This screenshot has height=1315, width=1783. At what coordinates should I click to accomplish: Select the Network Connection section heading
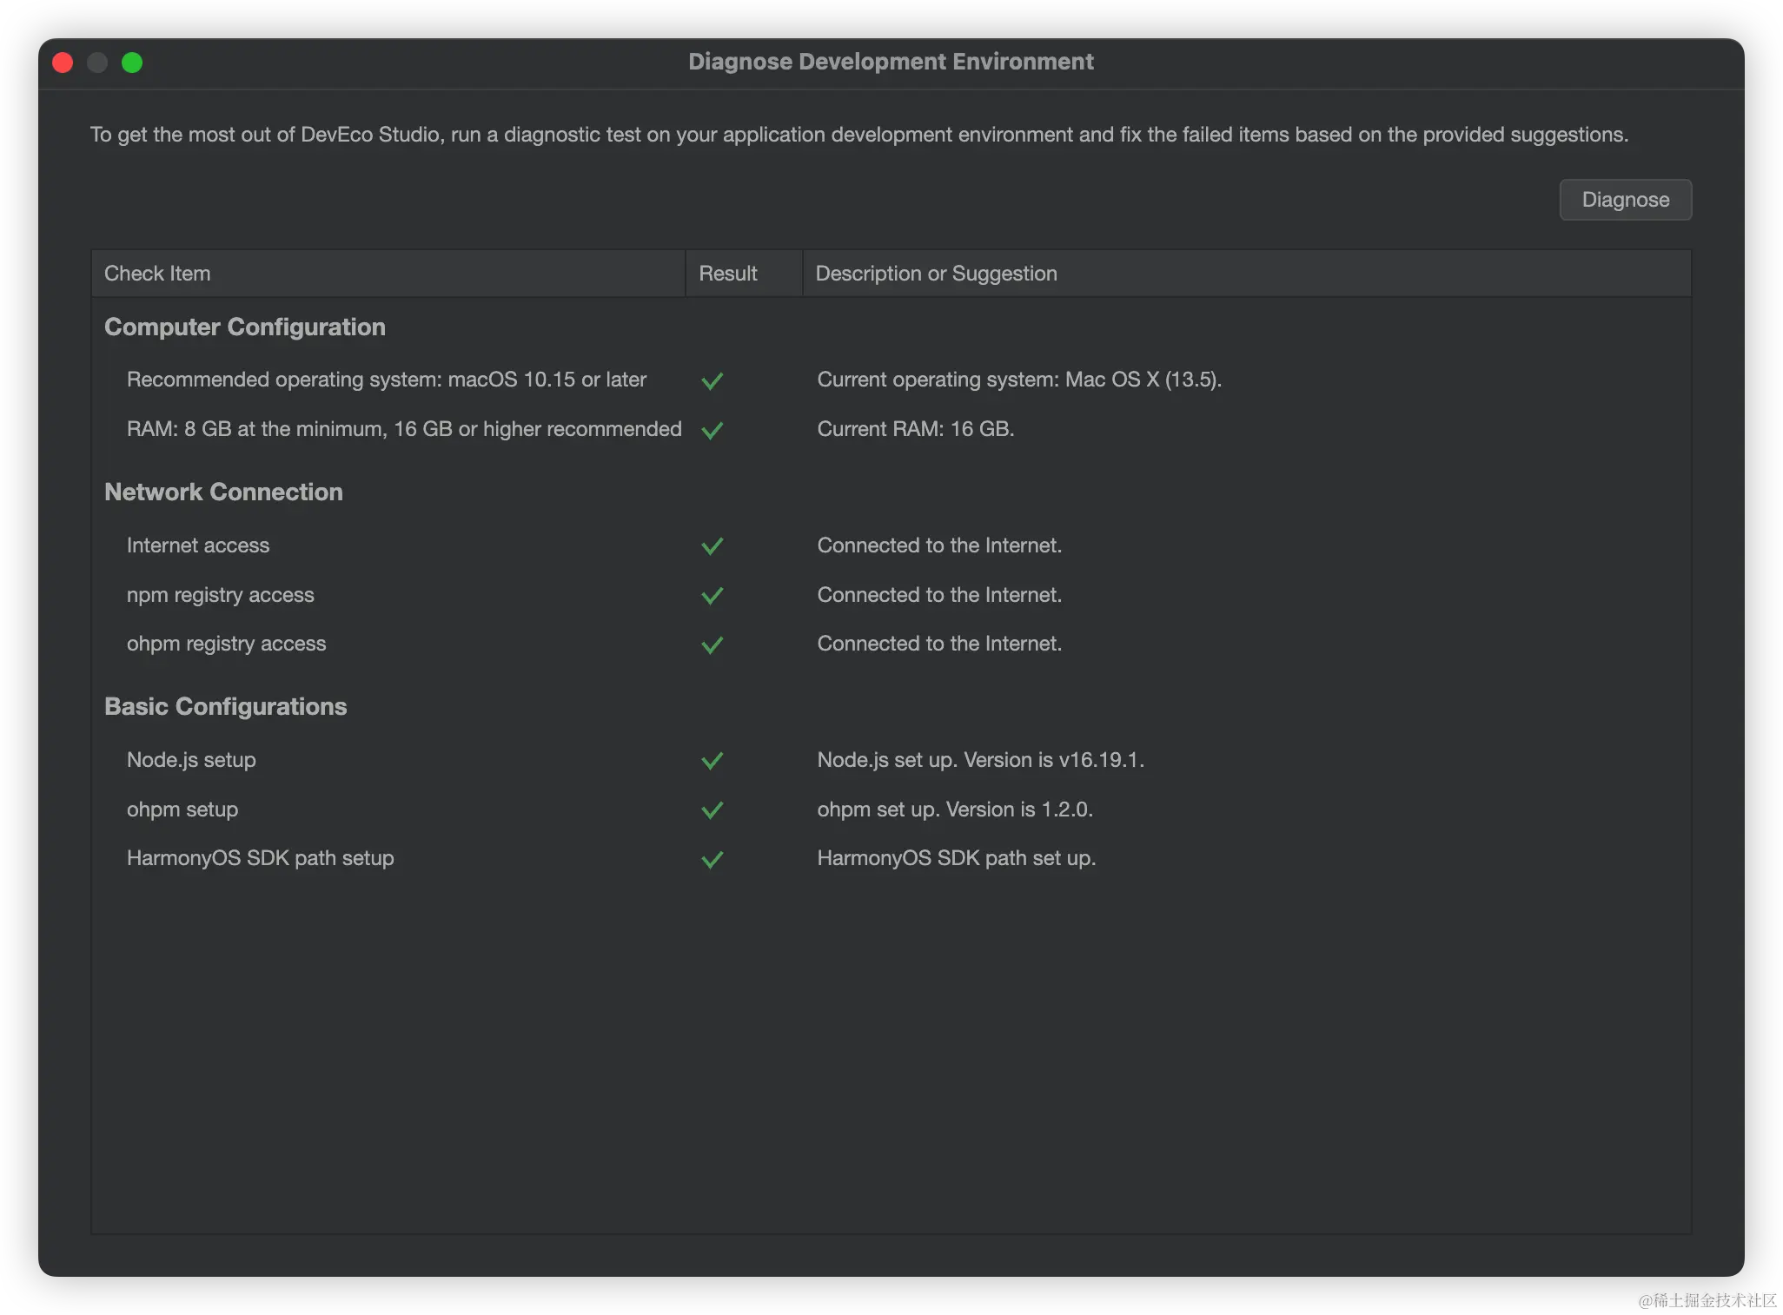click(223, 492)
